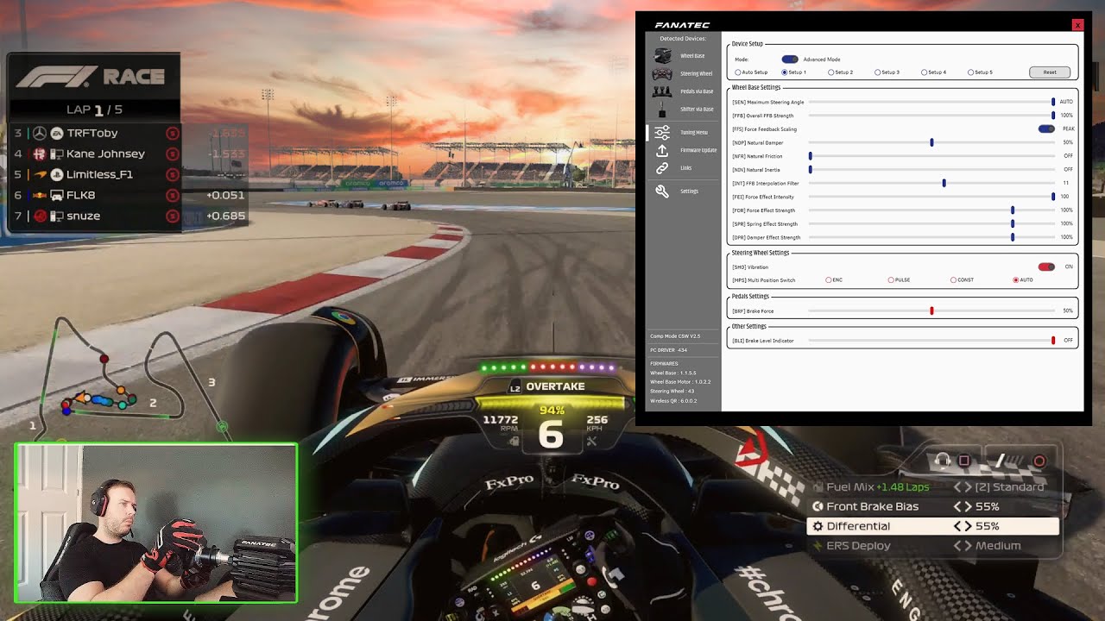1105x621 pixels.
Task: Click the Front Brake Bias arrows
Action: (x=963, y=506)
